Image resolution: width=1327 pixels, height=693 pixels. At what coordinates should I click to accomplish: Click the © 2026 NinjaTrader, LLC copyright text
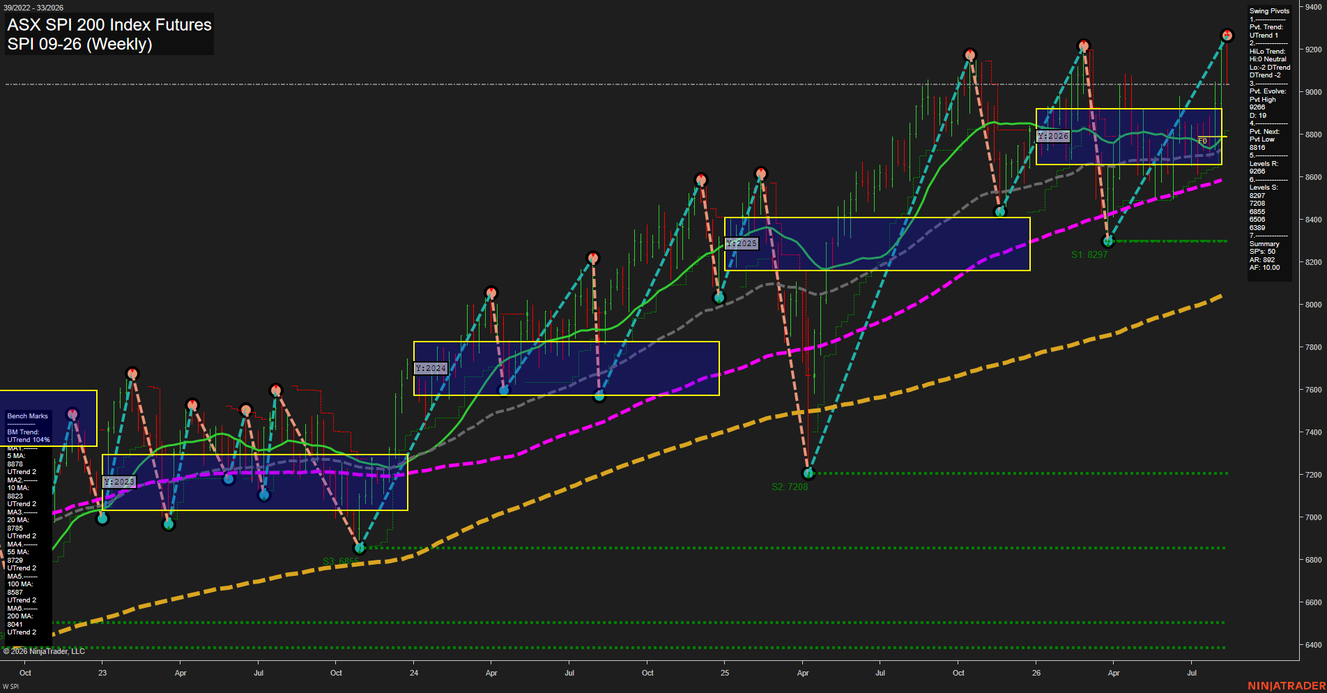44,651
